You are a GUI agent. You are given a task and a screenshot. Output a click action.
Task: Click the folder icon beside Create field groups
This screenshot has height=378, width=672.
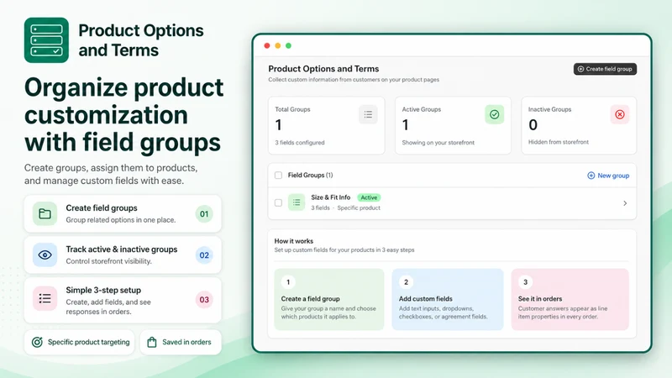[x=45, y=213]
